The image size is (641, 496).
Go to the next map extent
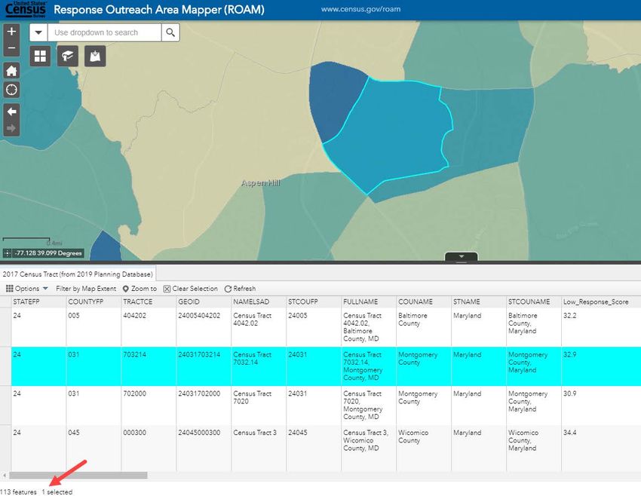coord(11,128)
